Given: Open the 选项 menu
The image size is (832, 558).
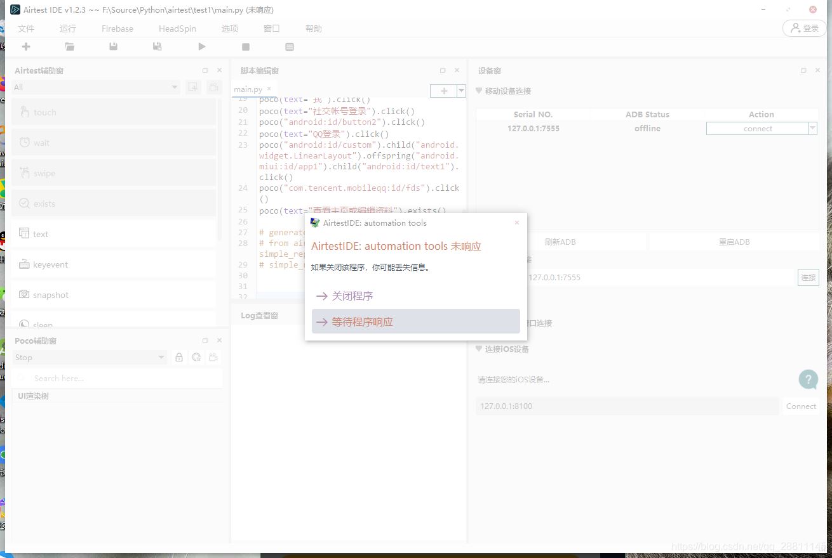Looking at the screenshot, I should click(x=230, y=29).
